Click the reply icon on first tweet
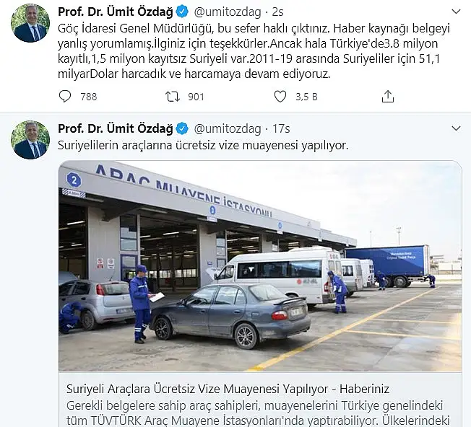This screenshot has width=471, height=427. [65, 97]
